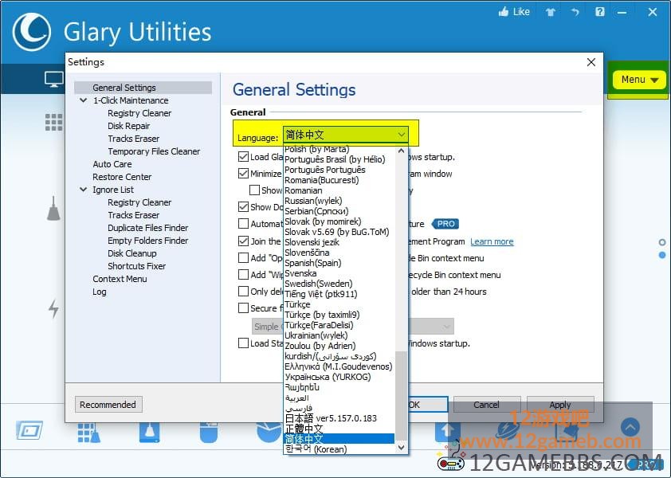Choose 한국어 (Korean) language option
Image resolution: width=671 pixels, height=478 pixels.
coord(339,449)
